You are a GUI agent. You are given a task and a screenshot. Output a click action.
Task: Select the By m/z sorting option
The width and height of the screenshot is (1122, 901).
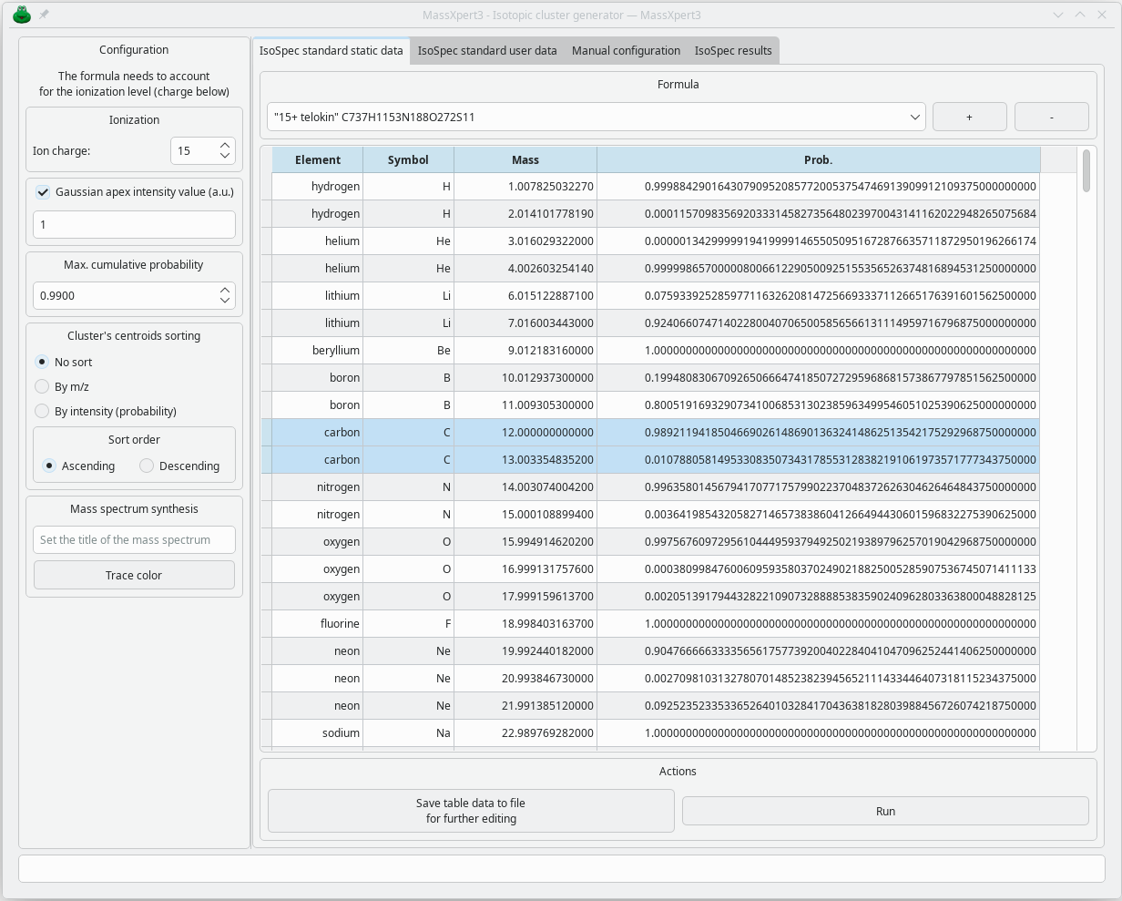click(42, 386)
